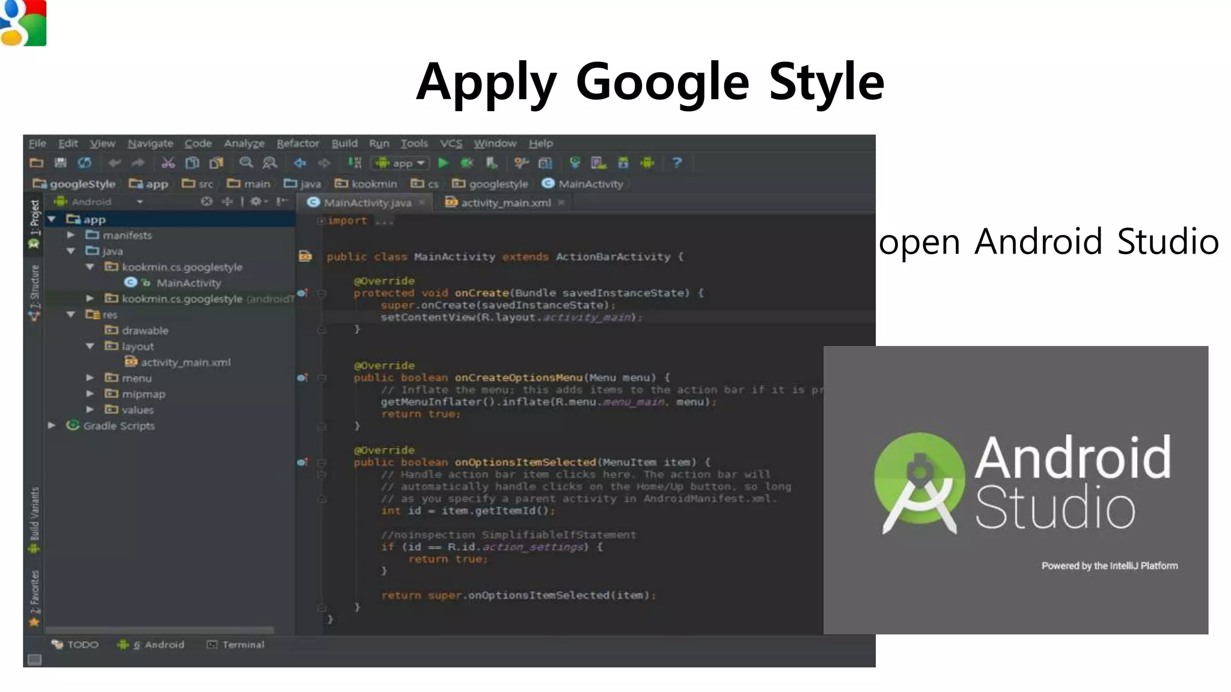
Task: Open Settings with the wrench icon
Action: 521,163
